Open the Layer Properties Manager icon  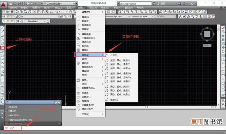4,17
